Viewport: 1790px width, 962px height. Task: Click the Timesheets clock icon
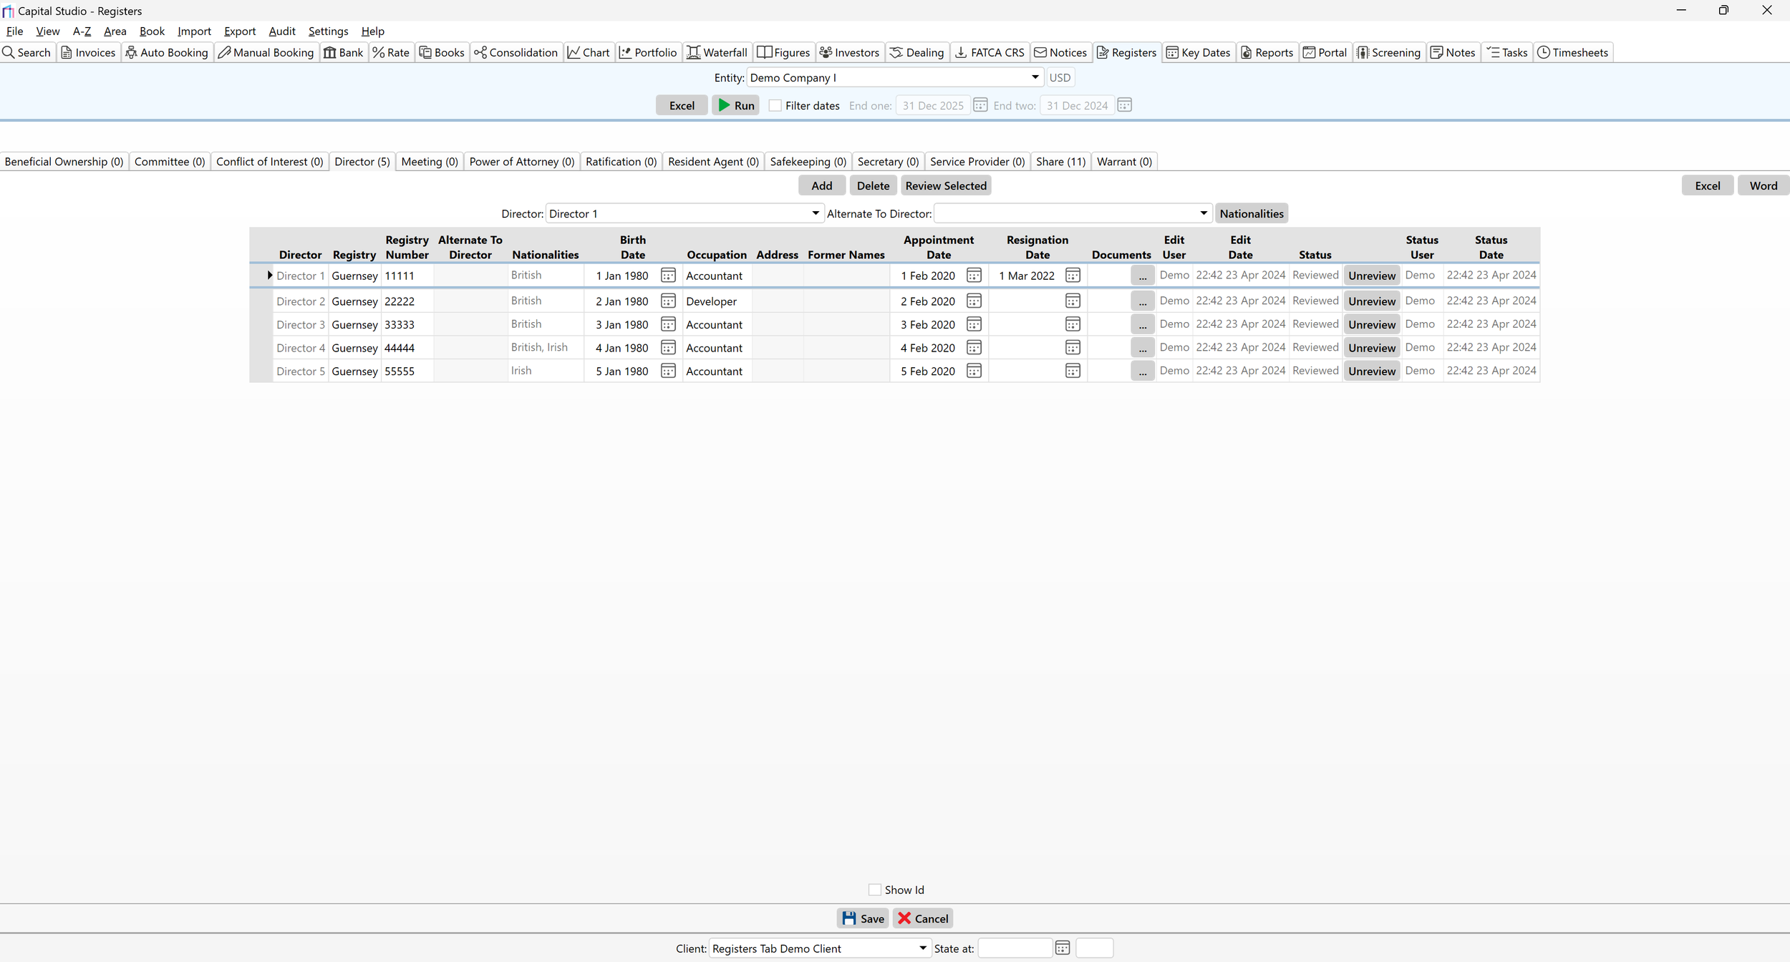(x=1544, y=52)
